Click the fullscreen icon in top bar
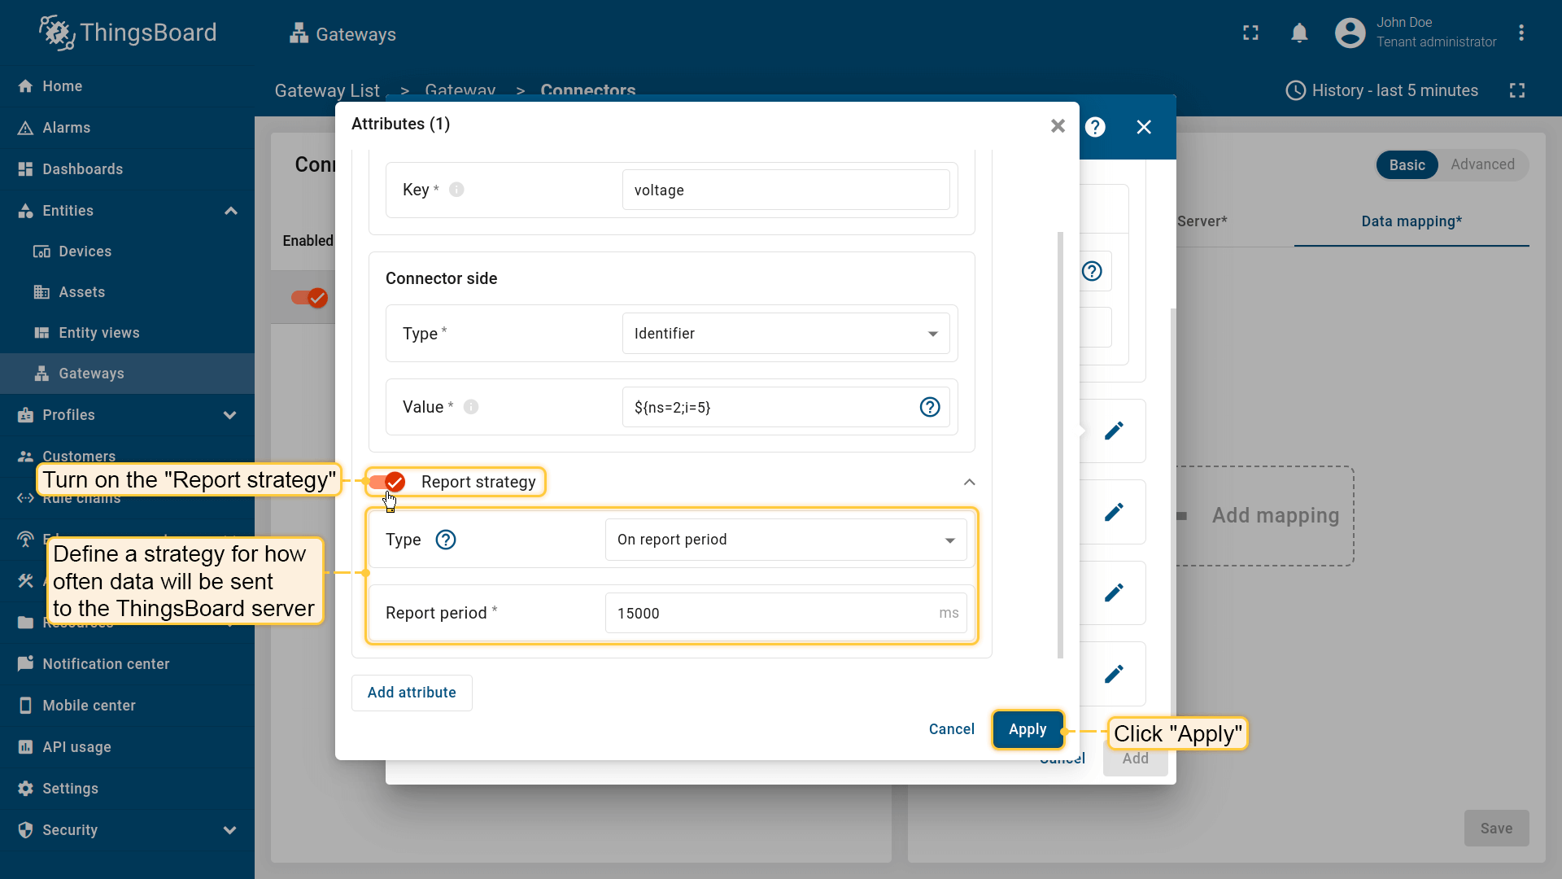This screenshot has width=1562, height=879. click(x=1250, y=33)
